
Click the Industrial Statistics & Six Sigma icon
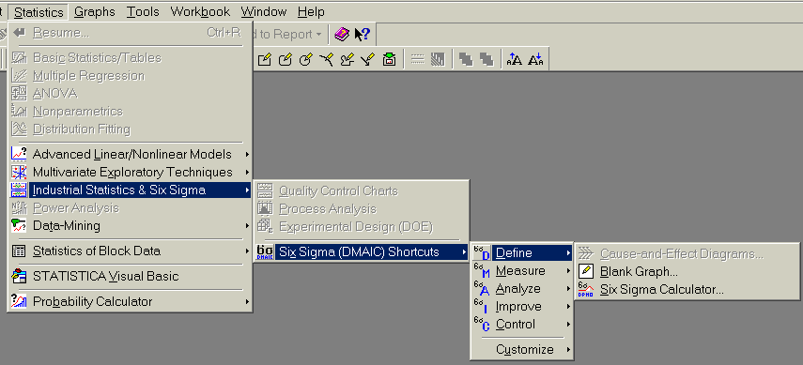19,190
